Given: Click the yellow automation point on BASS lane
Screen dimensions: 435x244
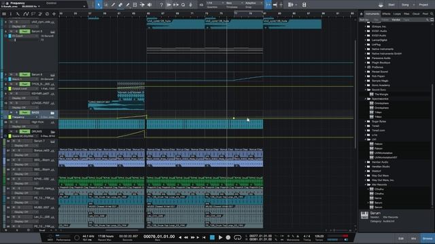Looking at the screenshot, I should [234, 118].
